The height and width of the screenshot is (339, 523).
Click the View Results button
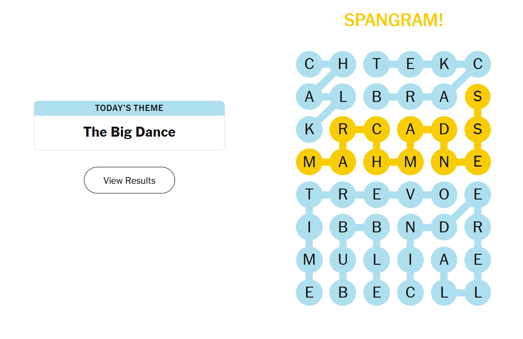(129, 180)
